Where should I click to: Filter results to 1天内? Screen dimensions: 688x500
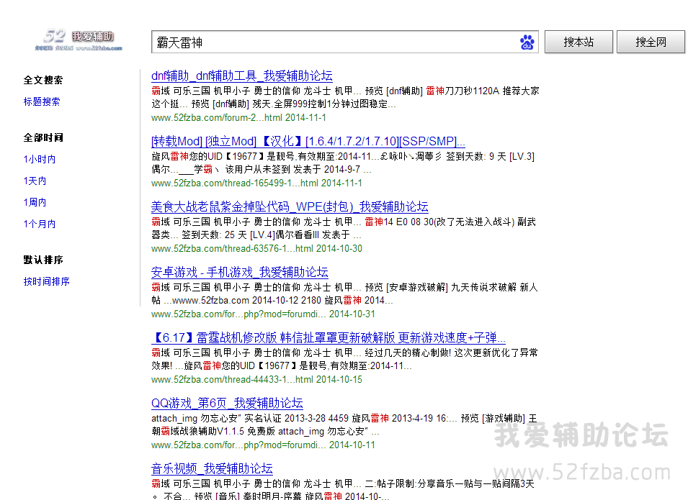pos(35,181)
